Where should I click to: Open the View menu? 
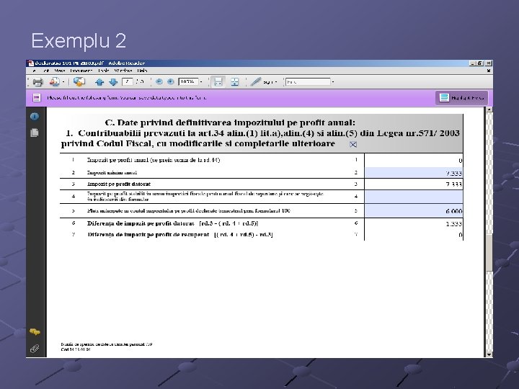pyautogui.click(x=60, y=71)
